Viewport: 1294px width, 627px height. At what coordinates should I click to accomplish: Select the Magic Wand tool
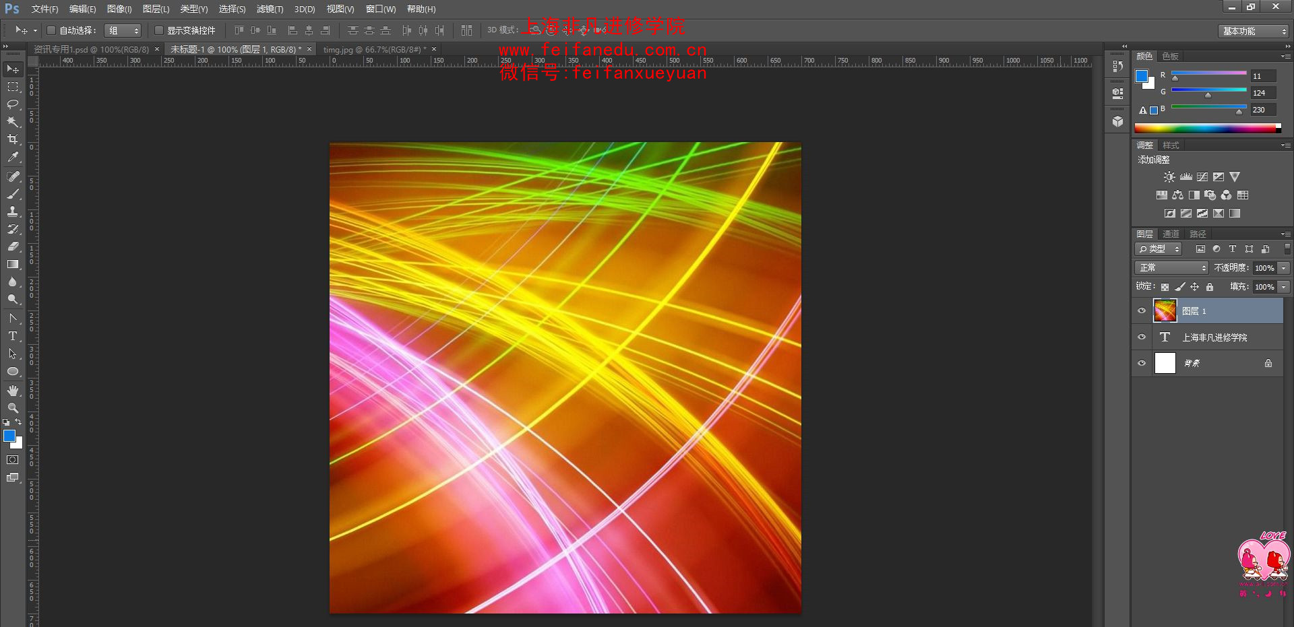(13, 122)
